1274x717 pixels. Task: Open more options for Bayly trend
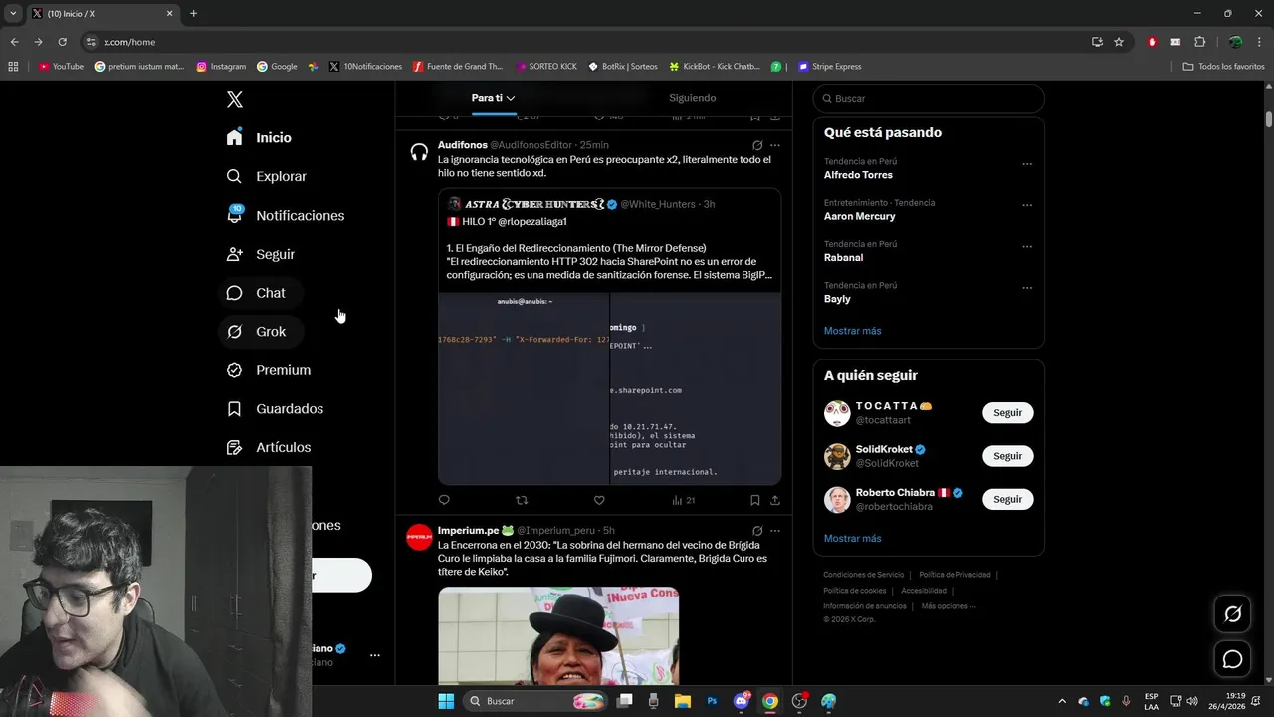(1027, 288)
